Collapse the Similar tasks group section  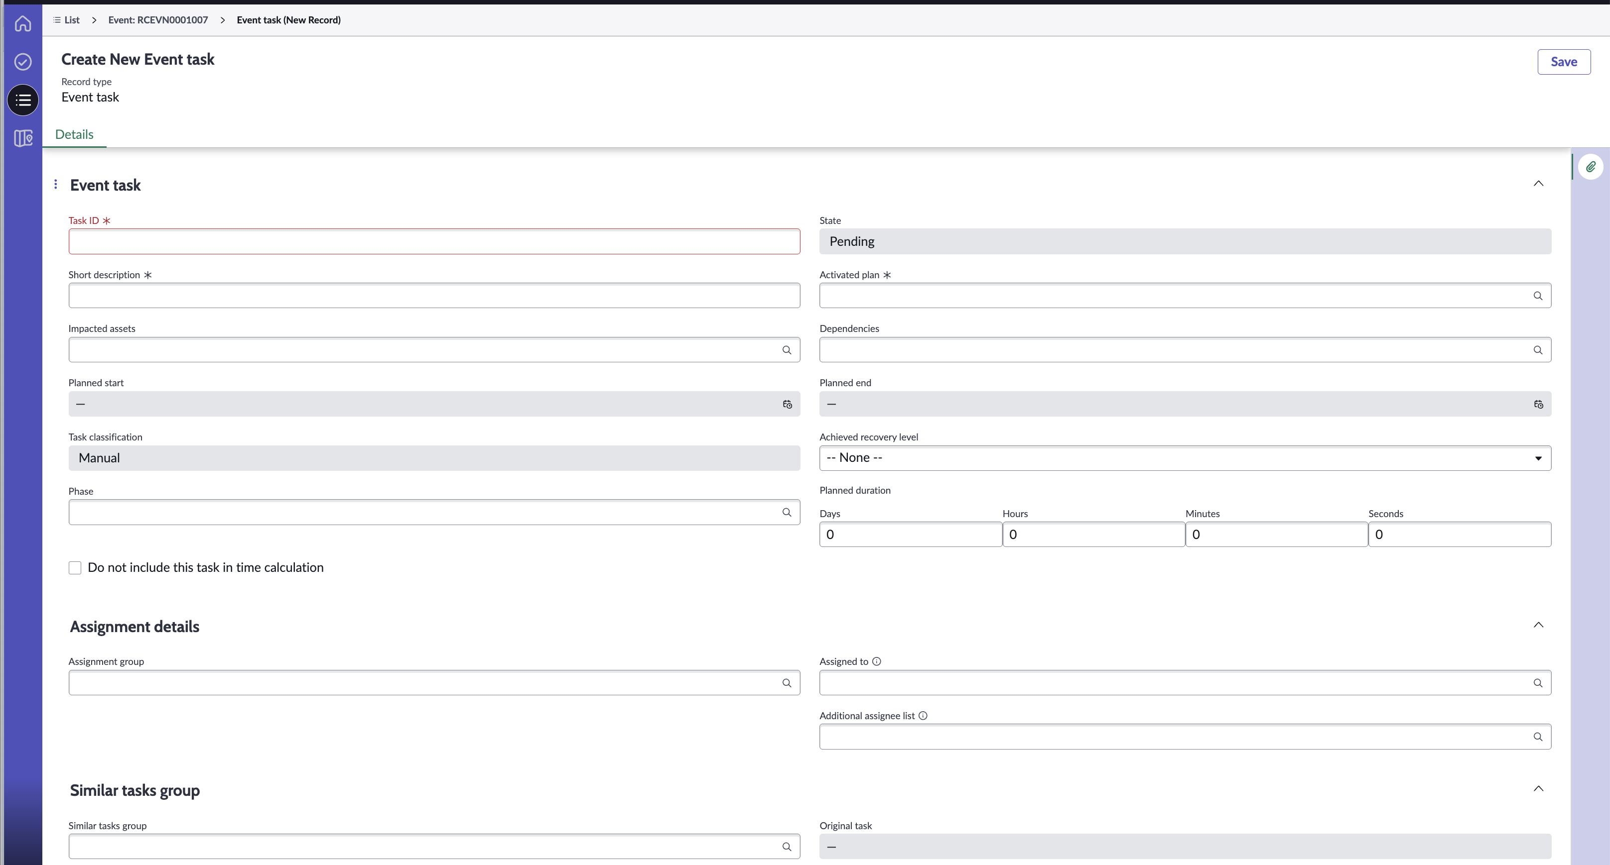pyautogui.click(x=1538, y=789)
